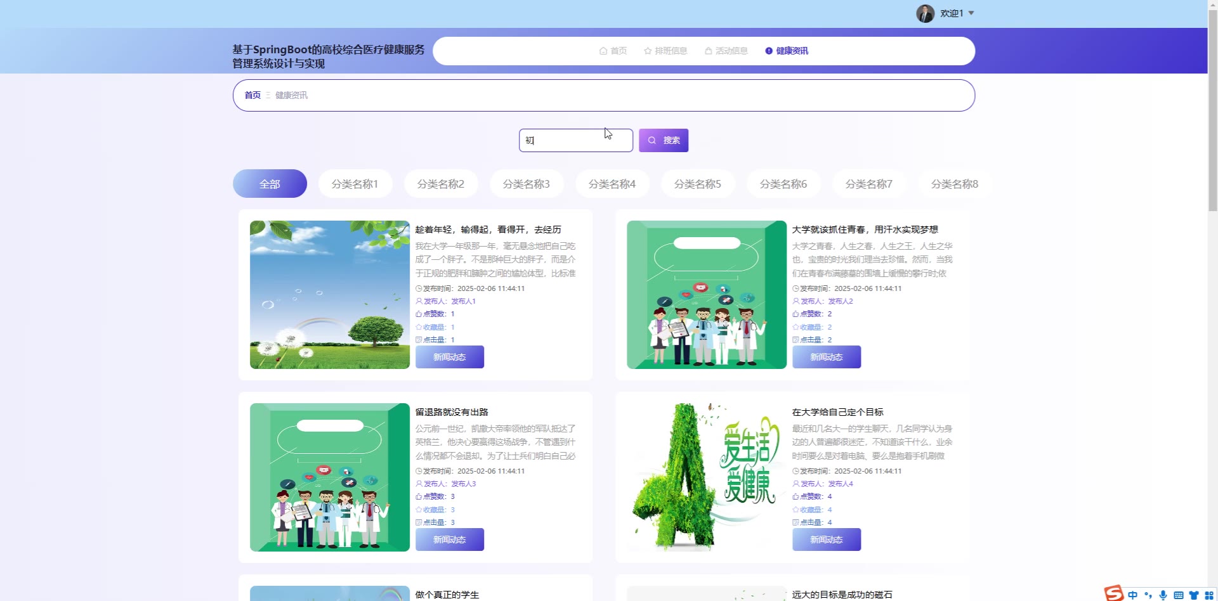Open doctors thumbnail of 大学就该抓住青春 article
This screenshot has width=1218, height=601.
click(707, 295)
